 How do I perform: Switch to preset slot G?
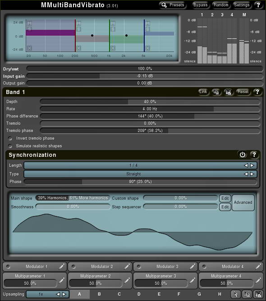coord(199,294)
